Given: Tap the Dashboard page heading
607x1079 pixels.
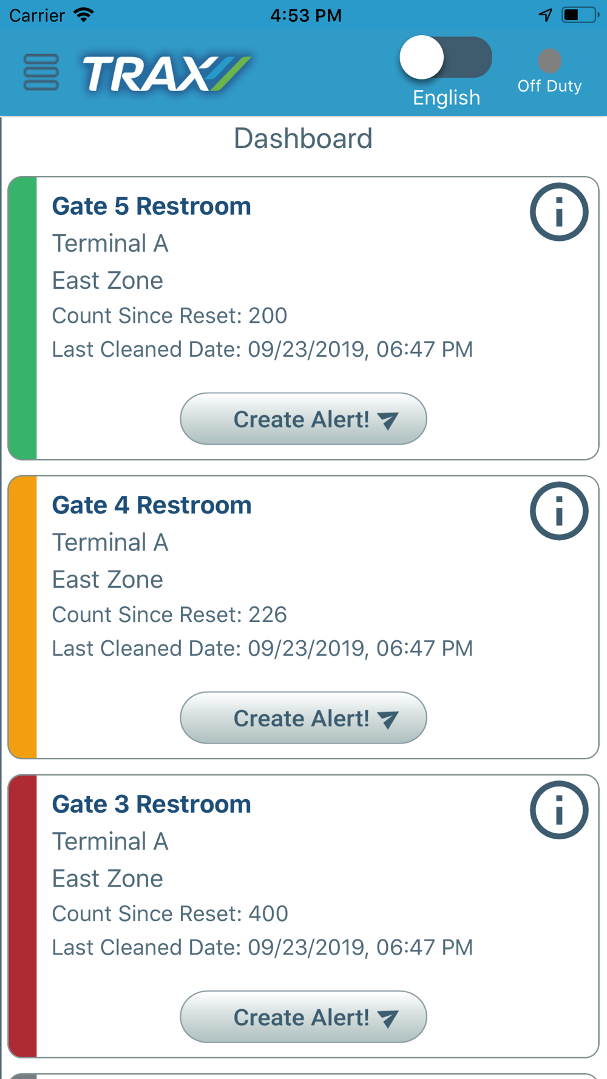Looking at the screenshot, I should pyautogui.click(x=303, y=139).
